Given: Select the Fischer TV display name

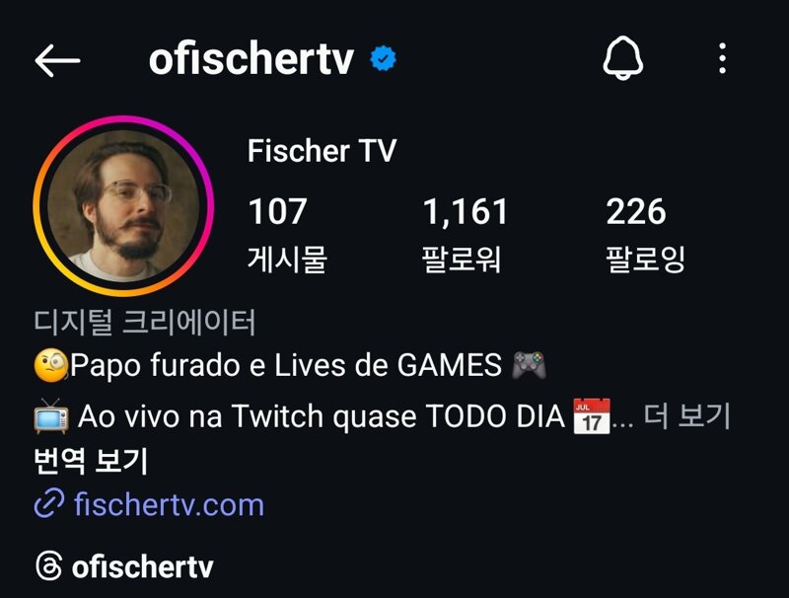Looking at the screenshot, I should click(323, 151).
